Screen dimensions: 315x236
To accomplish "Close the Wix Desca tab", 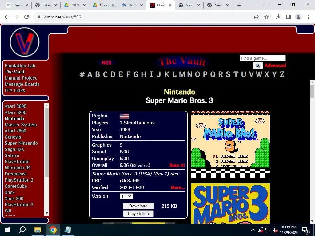I will tap(27, 6).
